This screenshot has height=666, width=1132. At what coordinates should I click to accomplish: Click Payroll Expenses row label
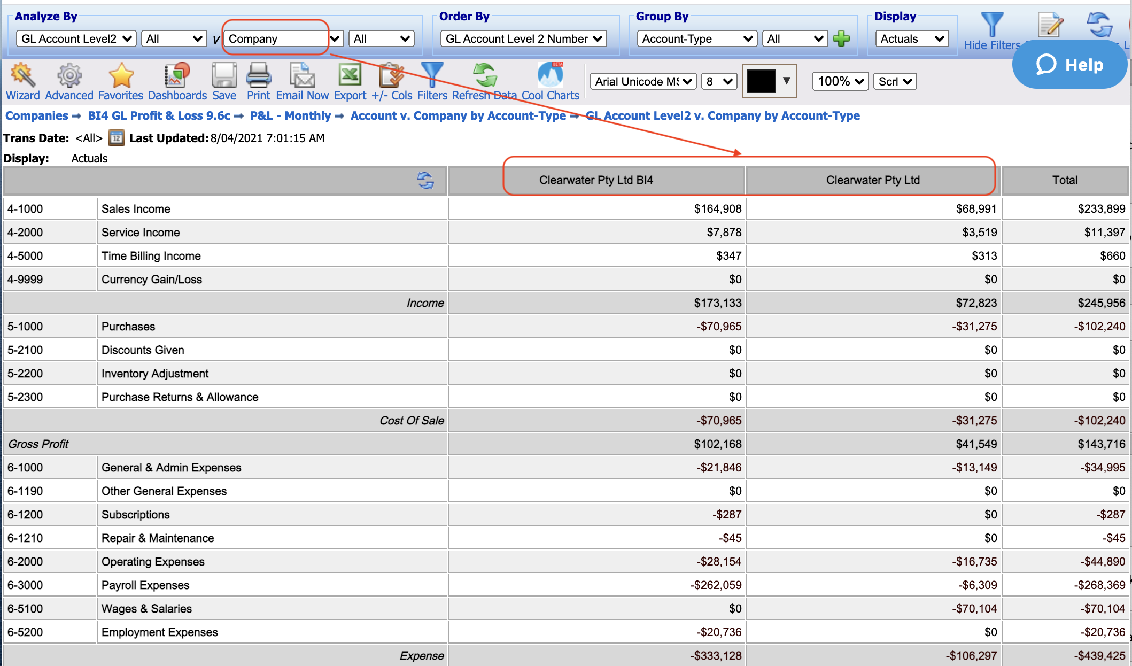[x=145, y=585]
